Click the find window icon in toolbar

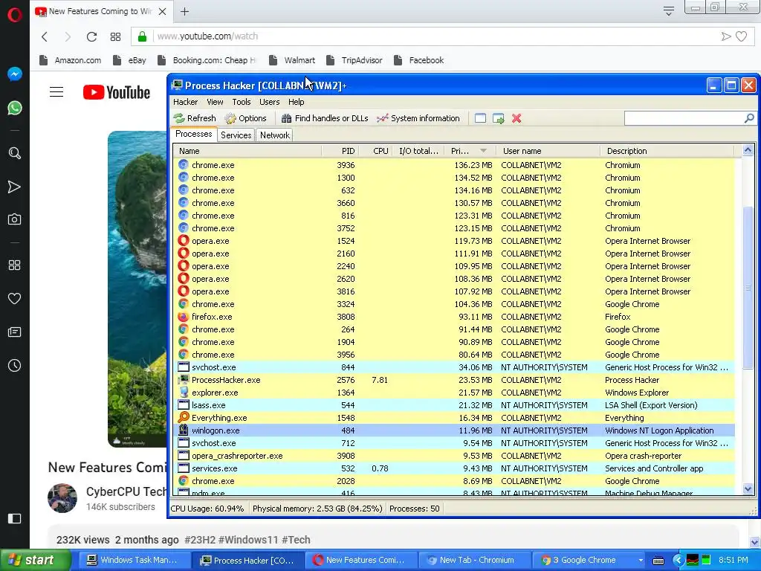click(x=480, y=118)
